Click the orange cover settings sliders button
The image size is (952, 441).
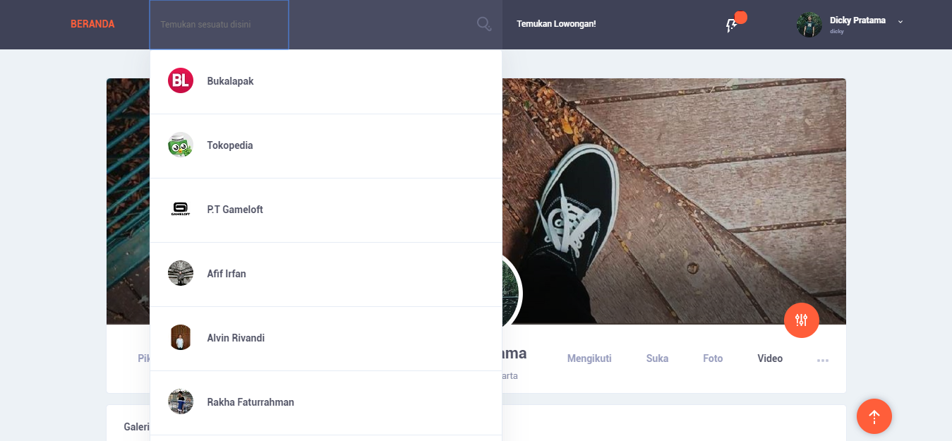[801, 320]
